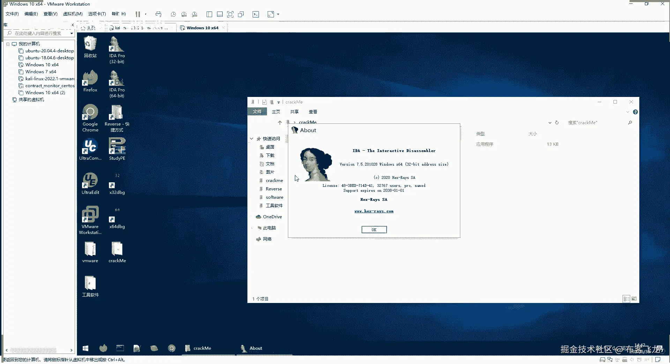The height and width of the screenshot is (364, 670).
Task: Open IDA Pro (64-bit) desktop shortcut
Action: [117, 84]
